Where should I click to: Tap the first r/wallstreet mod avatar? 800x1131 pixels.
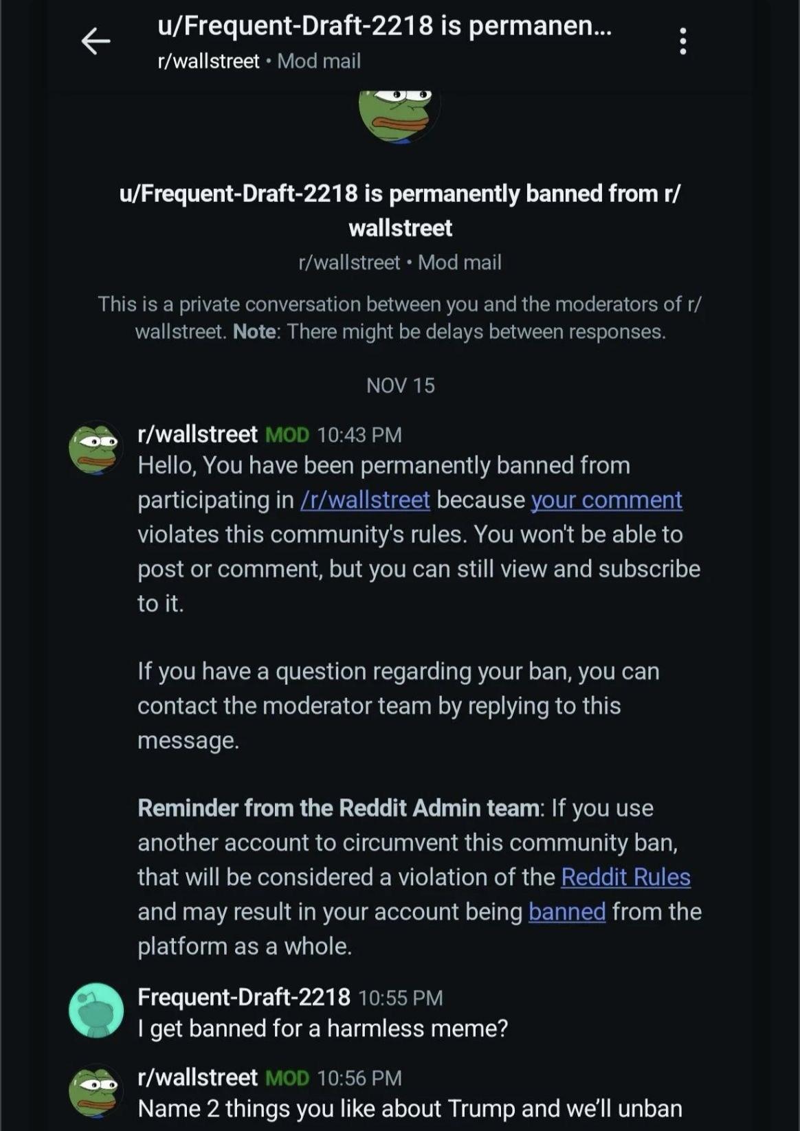96,448
